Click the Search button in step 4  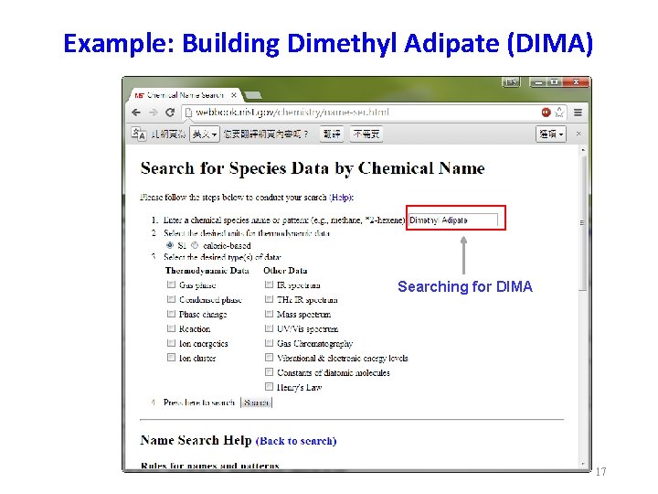click(x=257, y=403)
